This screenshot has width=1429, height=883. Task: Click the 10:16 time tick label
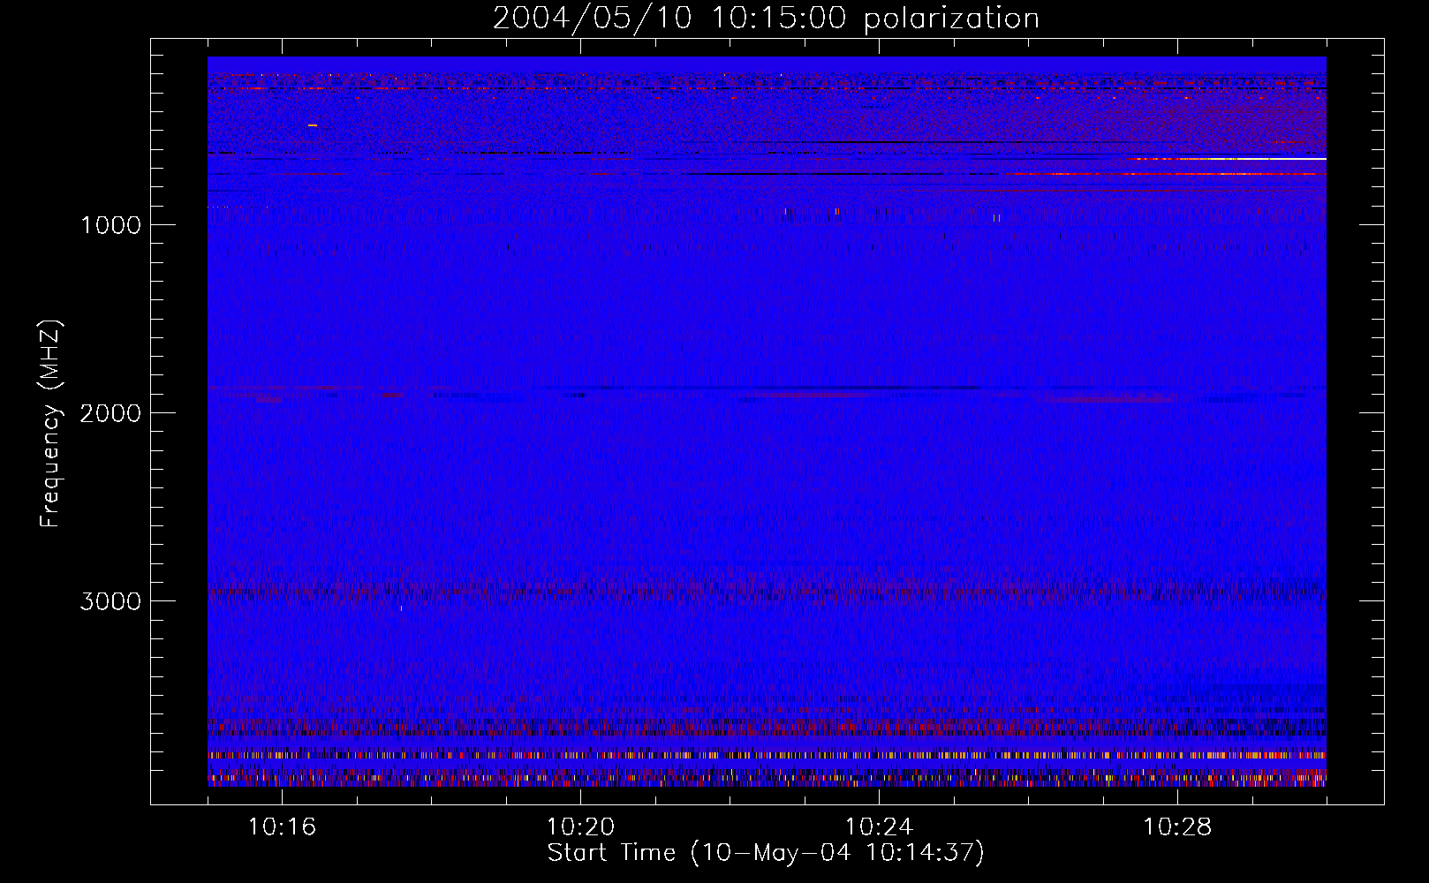[282, 827]
